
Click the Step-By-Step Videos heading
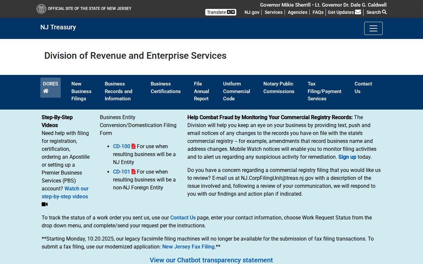pyautogui.click(x=57, y=121)
